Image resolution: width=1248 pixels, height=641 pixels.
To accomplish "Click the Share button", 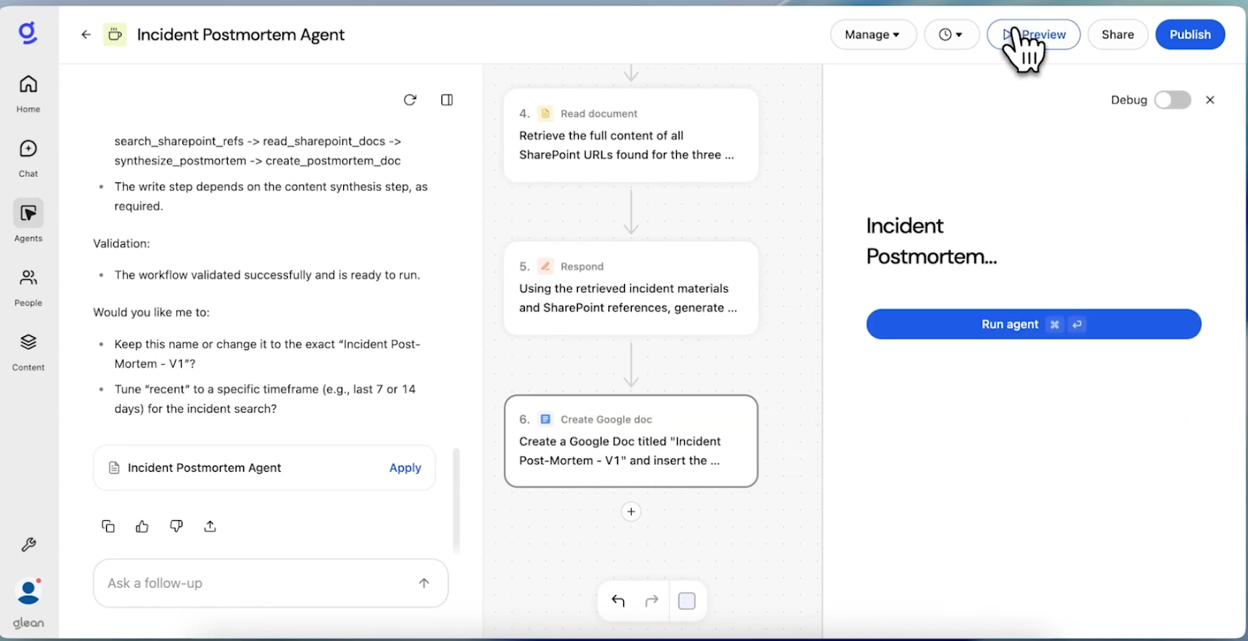I will pos(1118,34).
